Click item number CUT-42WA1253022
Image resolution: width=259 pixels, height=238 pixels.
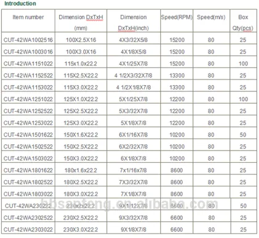(28, 123)
